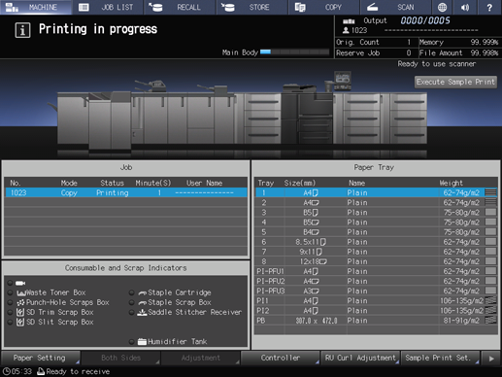Click the Waste Toner Box icon
This screenshot has height=377, width=502.
click(x=21, y=292)
